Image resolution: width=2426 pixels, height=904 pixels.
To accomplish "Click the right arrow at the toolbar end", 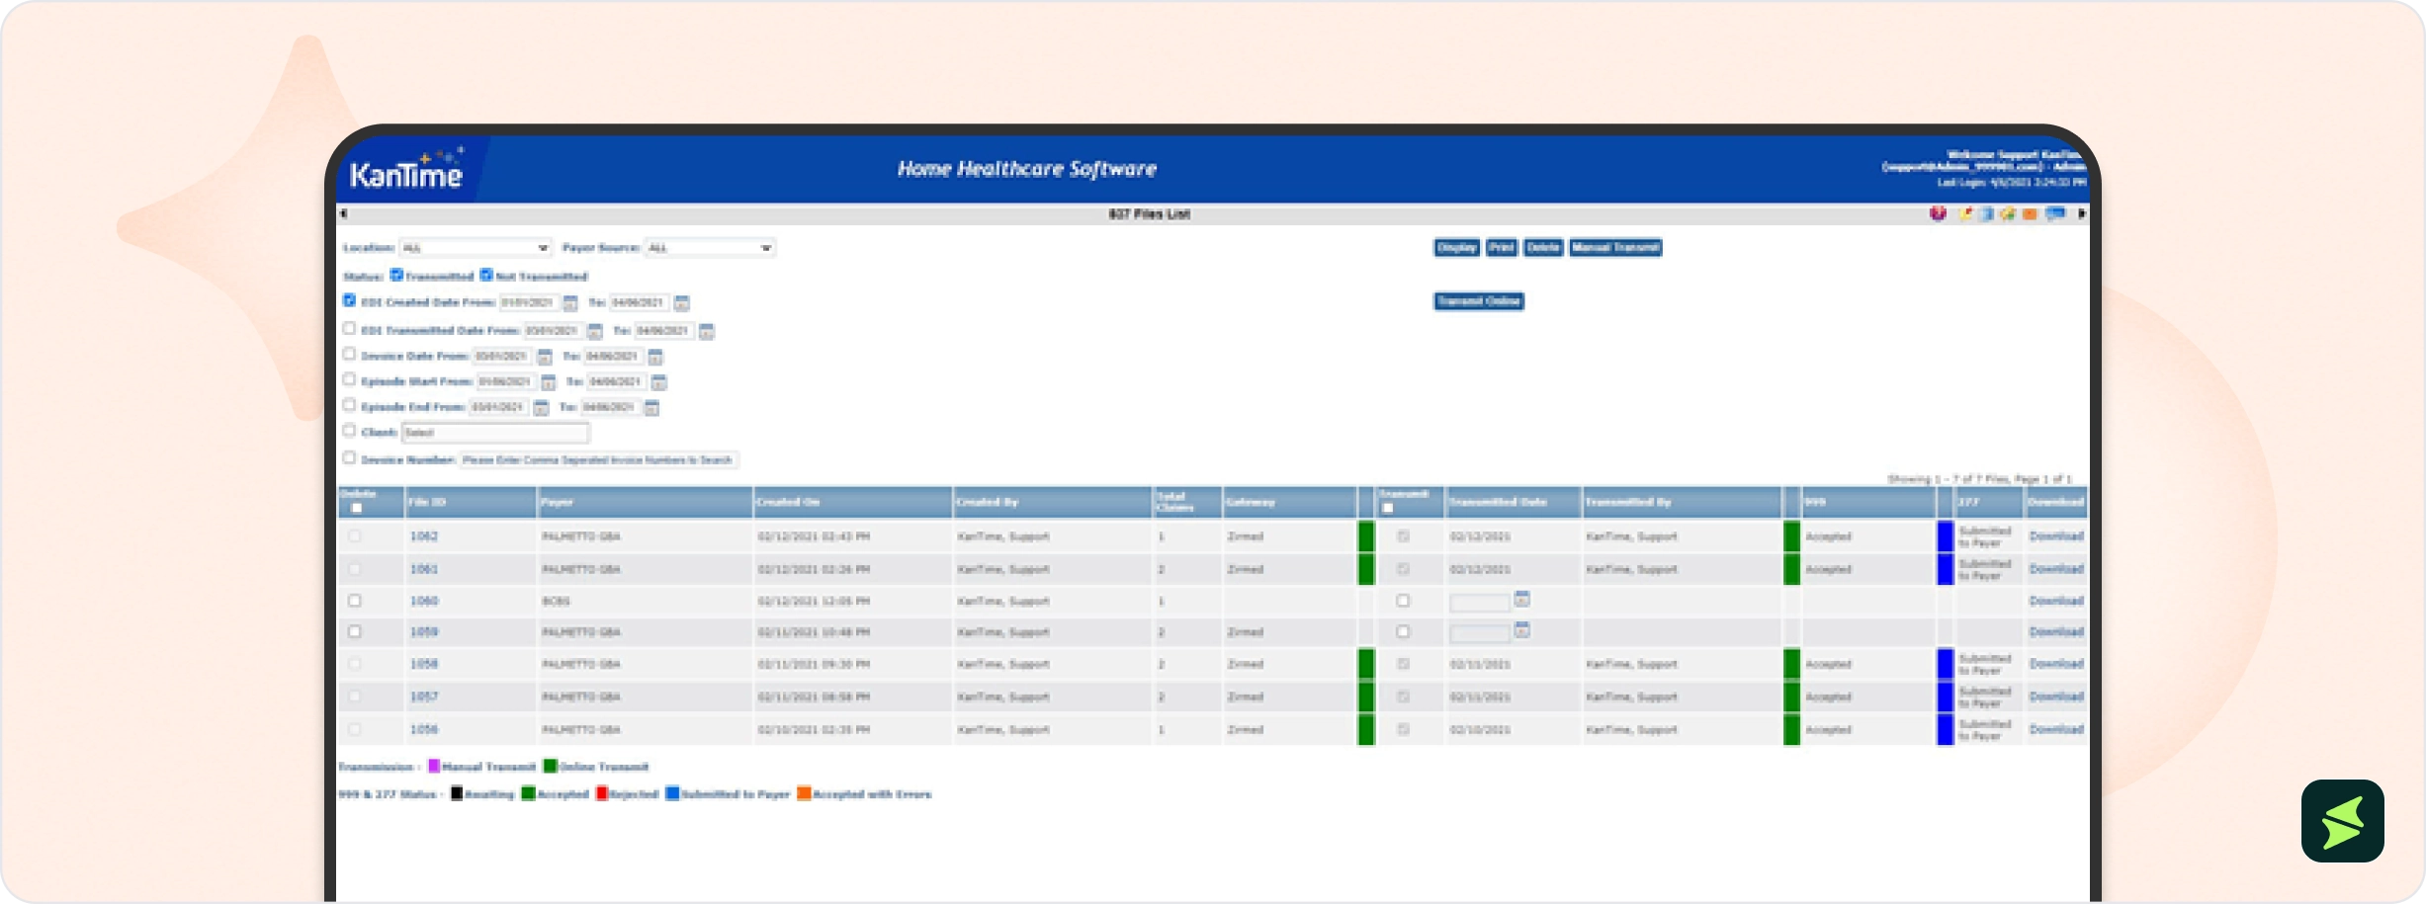I will pos(2082,213).
